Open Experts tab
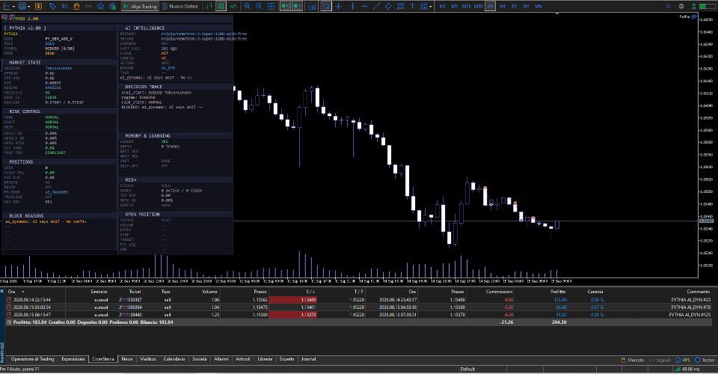Screen dimensions: 718x374 [x=286, y=359]
